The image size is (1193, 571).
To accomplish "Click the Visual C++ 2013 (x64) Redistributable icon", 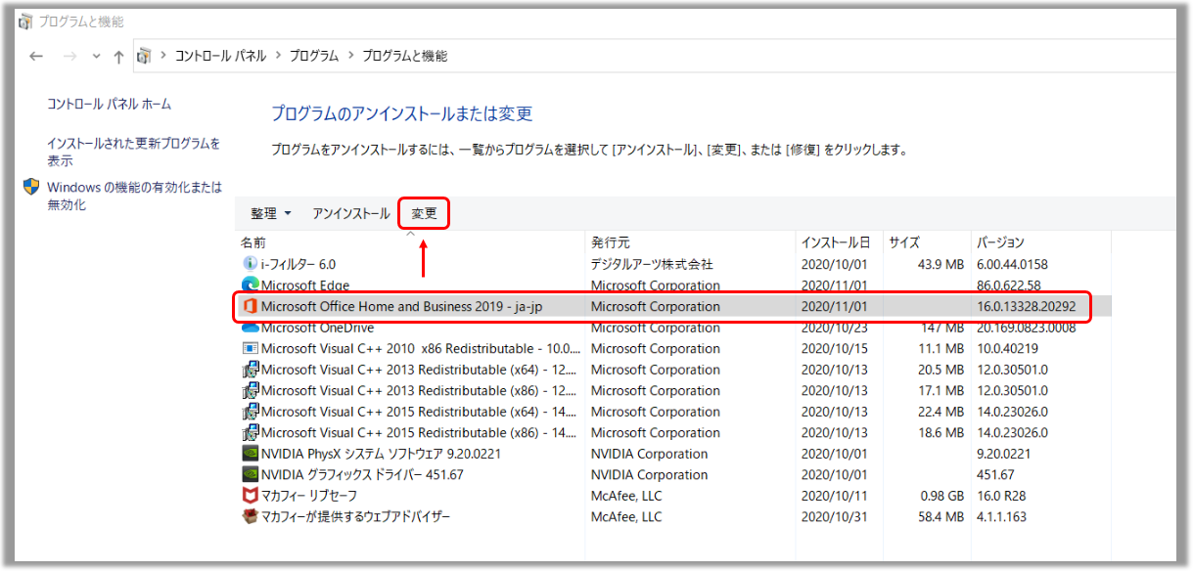I will pos(250,370).
